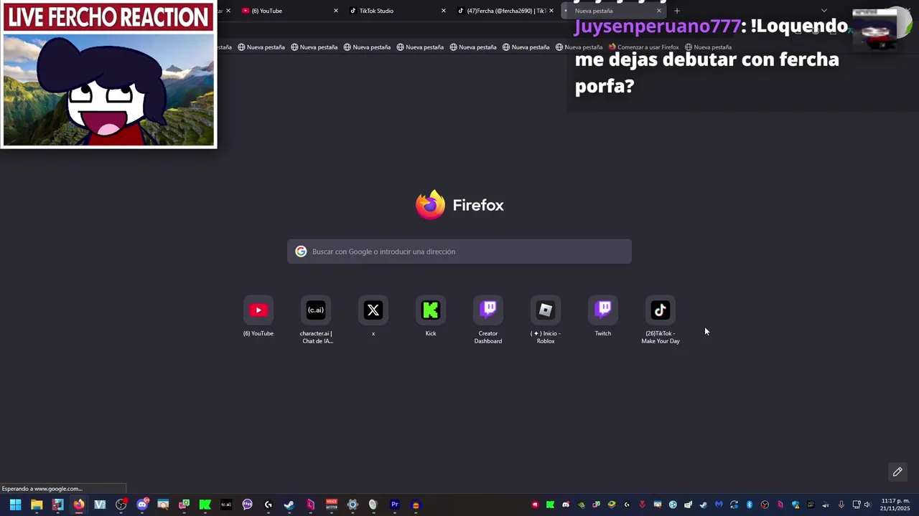Open the character.ai shortcut tile
Viewport: 919px width, 516px height.
click(316, 320)
